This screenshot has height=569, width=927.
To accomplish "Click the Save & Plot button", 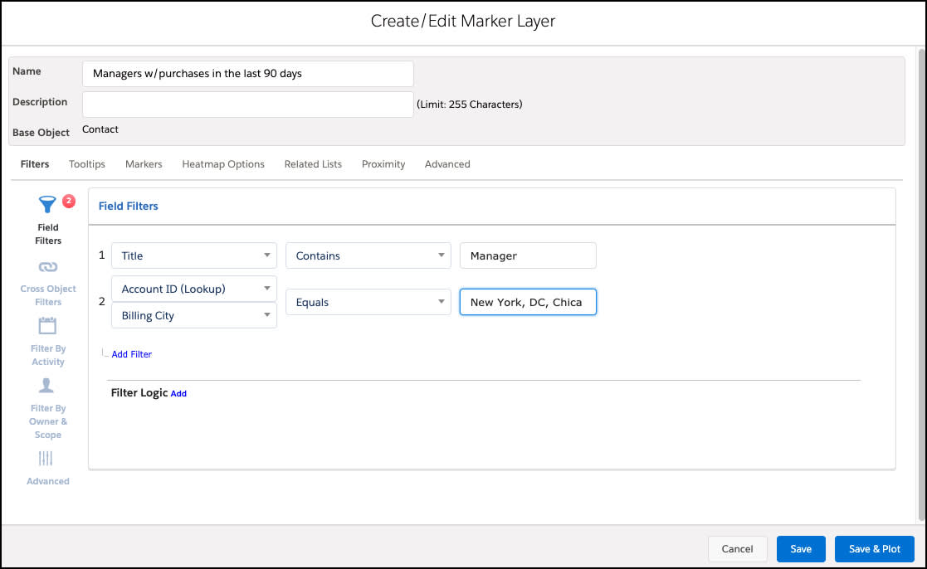I will [x=875, y=549].
